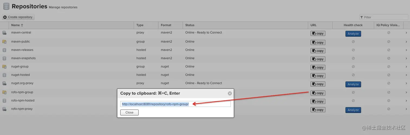Copy URL for maven-releases repository
Screen dimensions: 410x135
click(x=318, y=51)
